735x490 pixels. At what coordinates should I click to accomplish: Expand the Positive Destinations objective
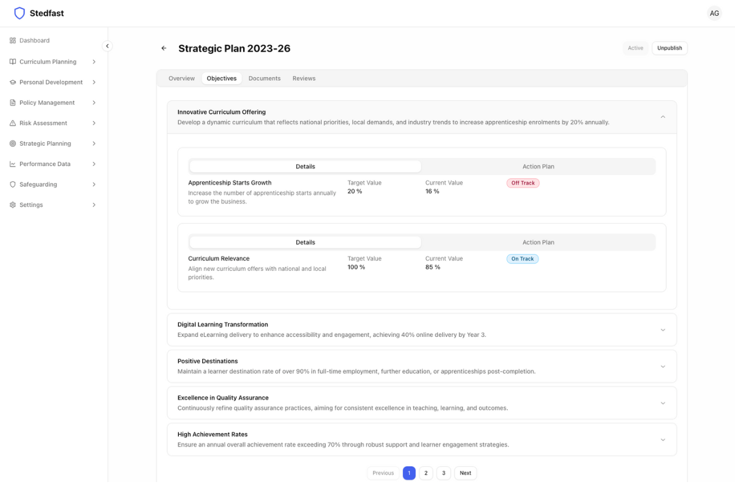coord(663,367)
